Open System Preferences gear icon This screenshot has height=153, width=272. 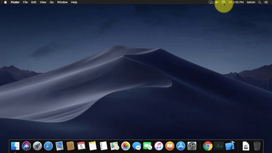[x=192, y=146]
